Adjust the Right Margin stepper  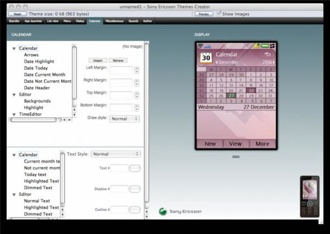[x=137, y=83]
